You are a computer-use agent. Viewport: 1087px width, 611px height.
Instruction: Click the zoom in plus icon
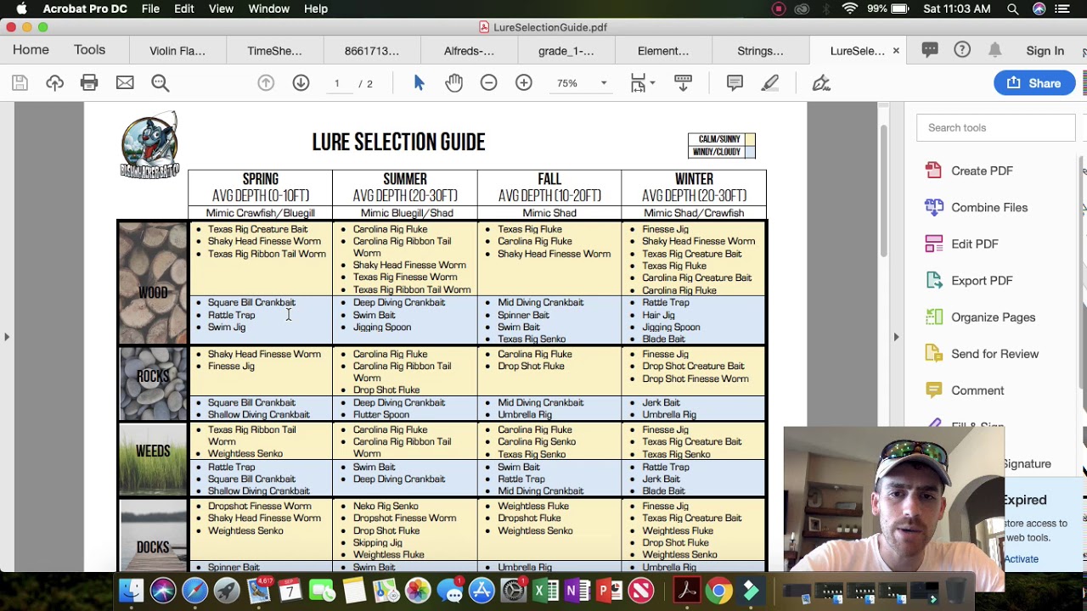[x=524, y=83]
